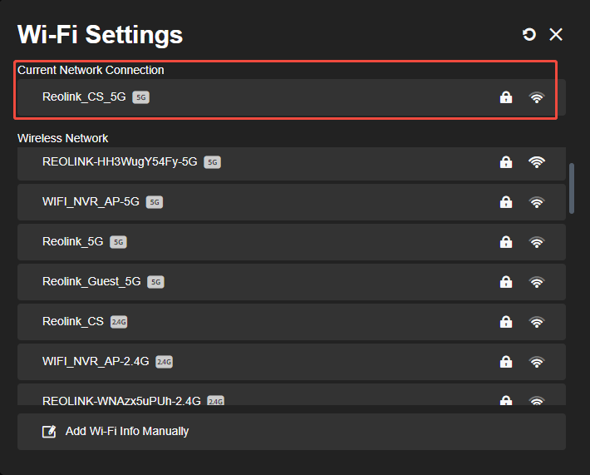Click the 5G badge beside WIFI_NVR_AP-5G
590x475 pixels.
click(155, 202)
